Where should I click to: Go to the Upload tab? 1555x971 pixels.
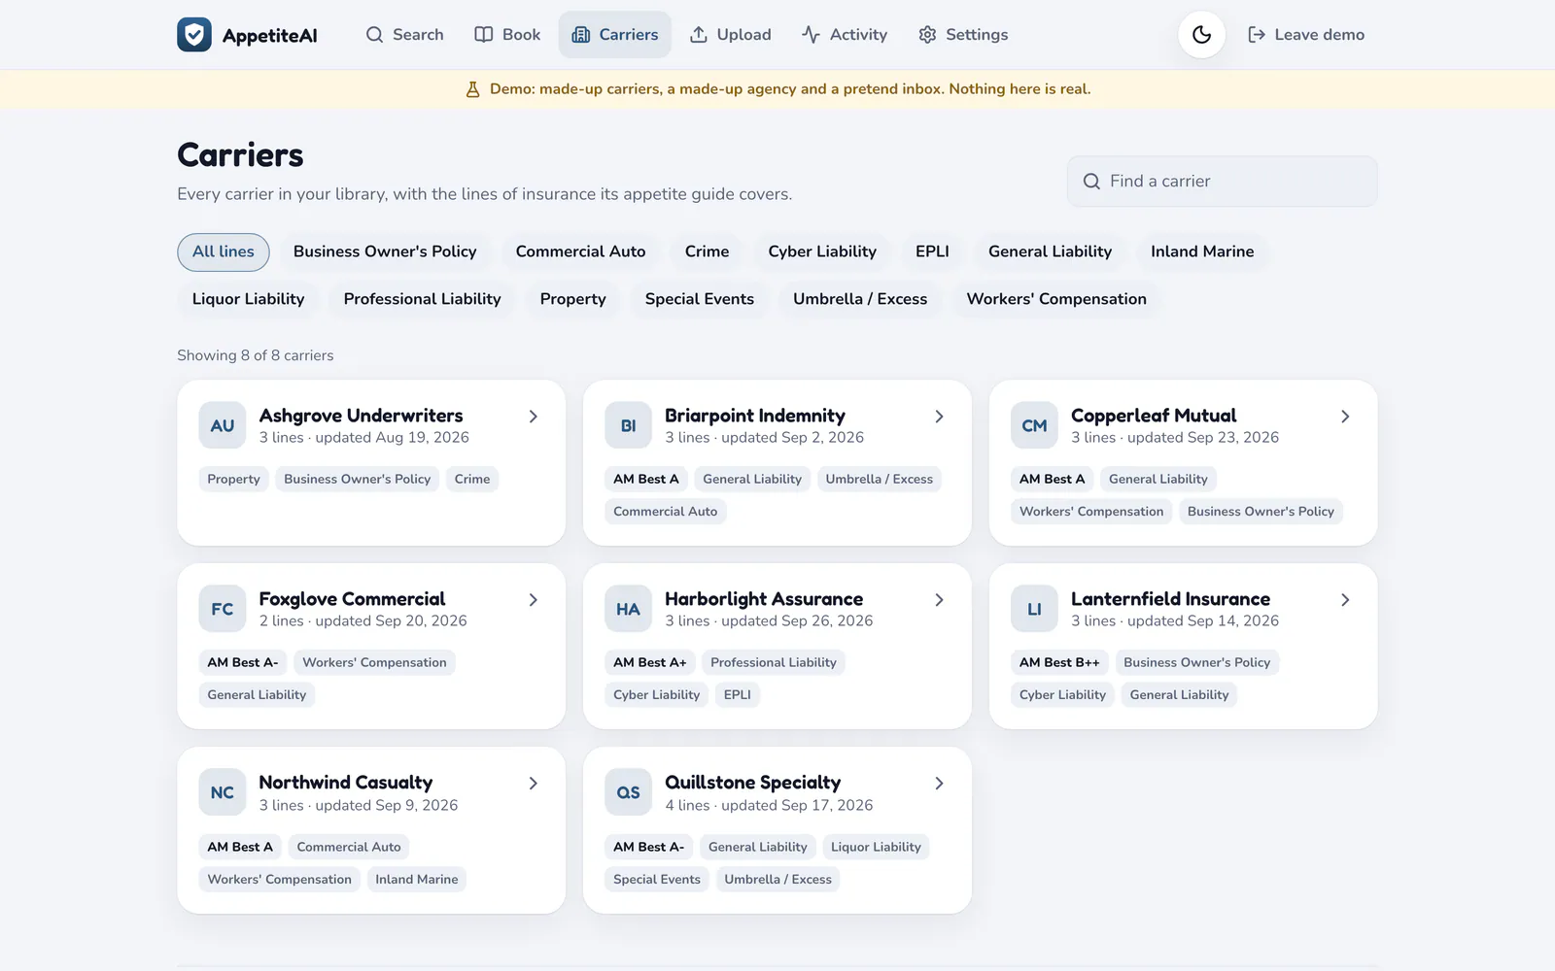pos(730,35)
